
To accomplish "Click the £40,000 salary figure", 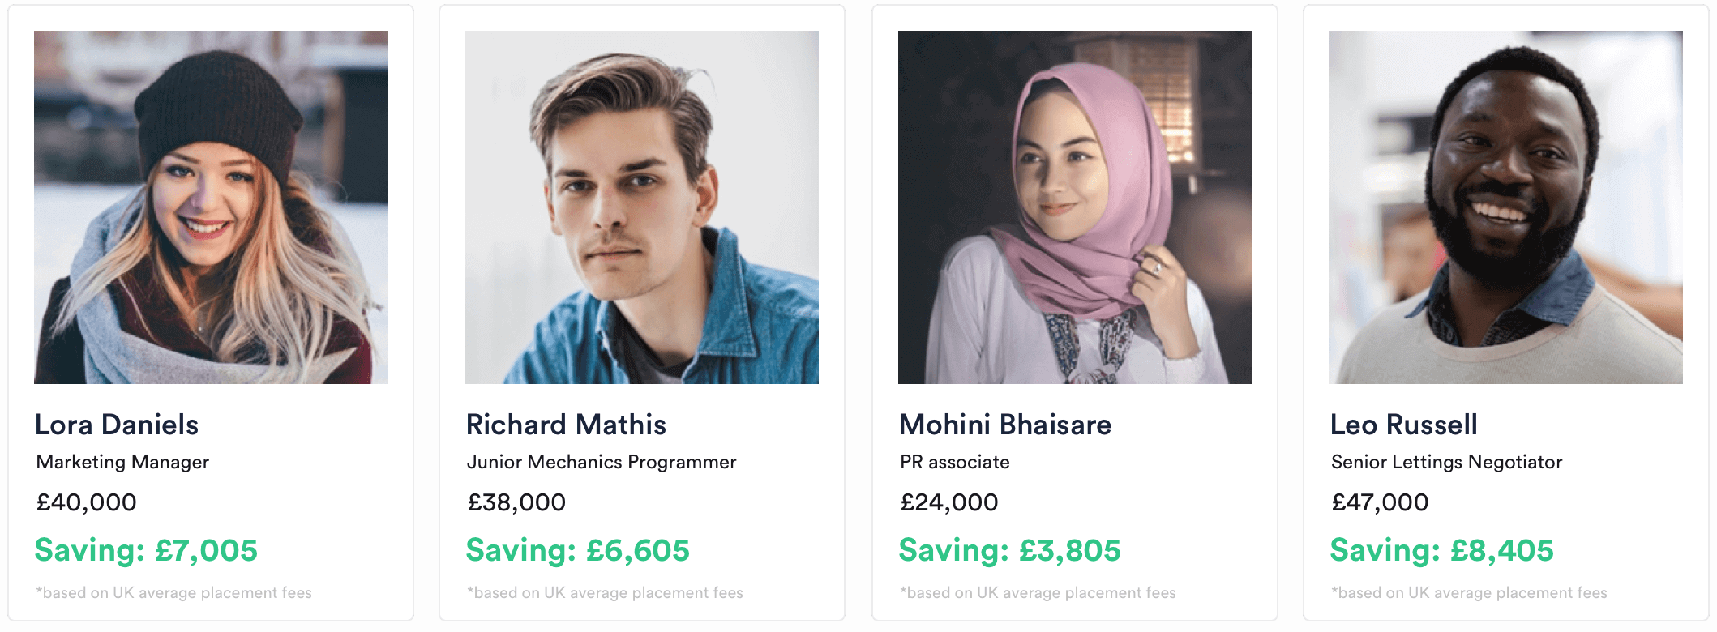I will coord(86,502).
